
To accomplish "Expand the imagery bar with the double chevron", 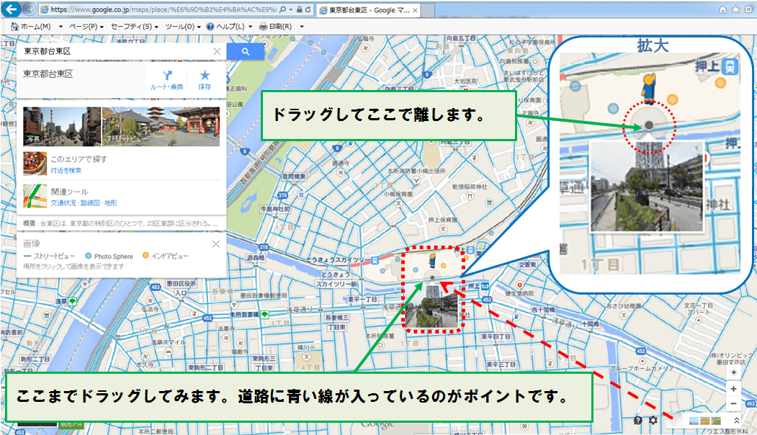I will point(736,421).
